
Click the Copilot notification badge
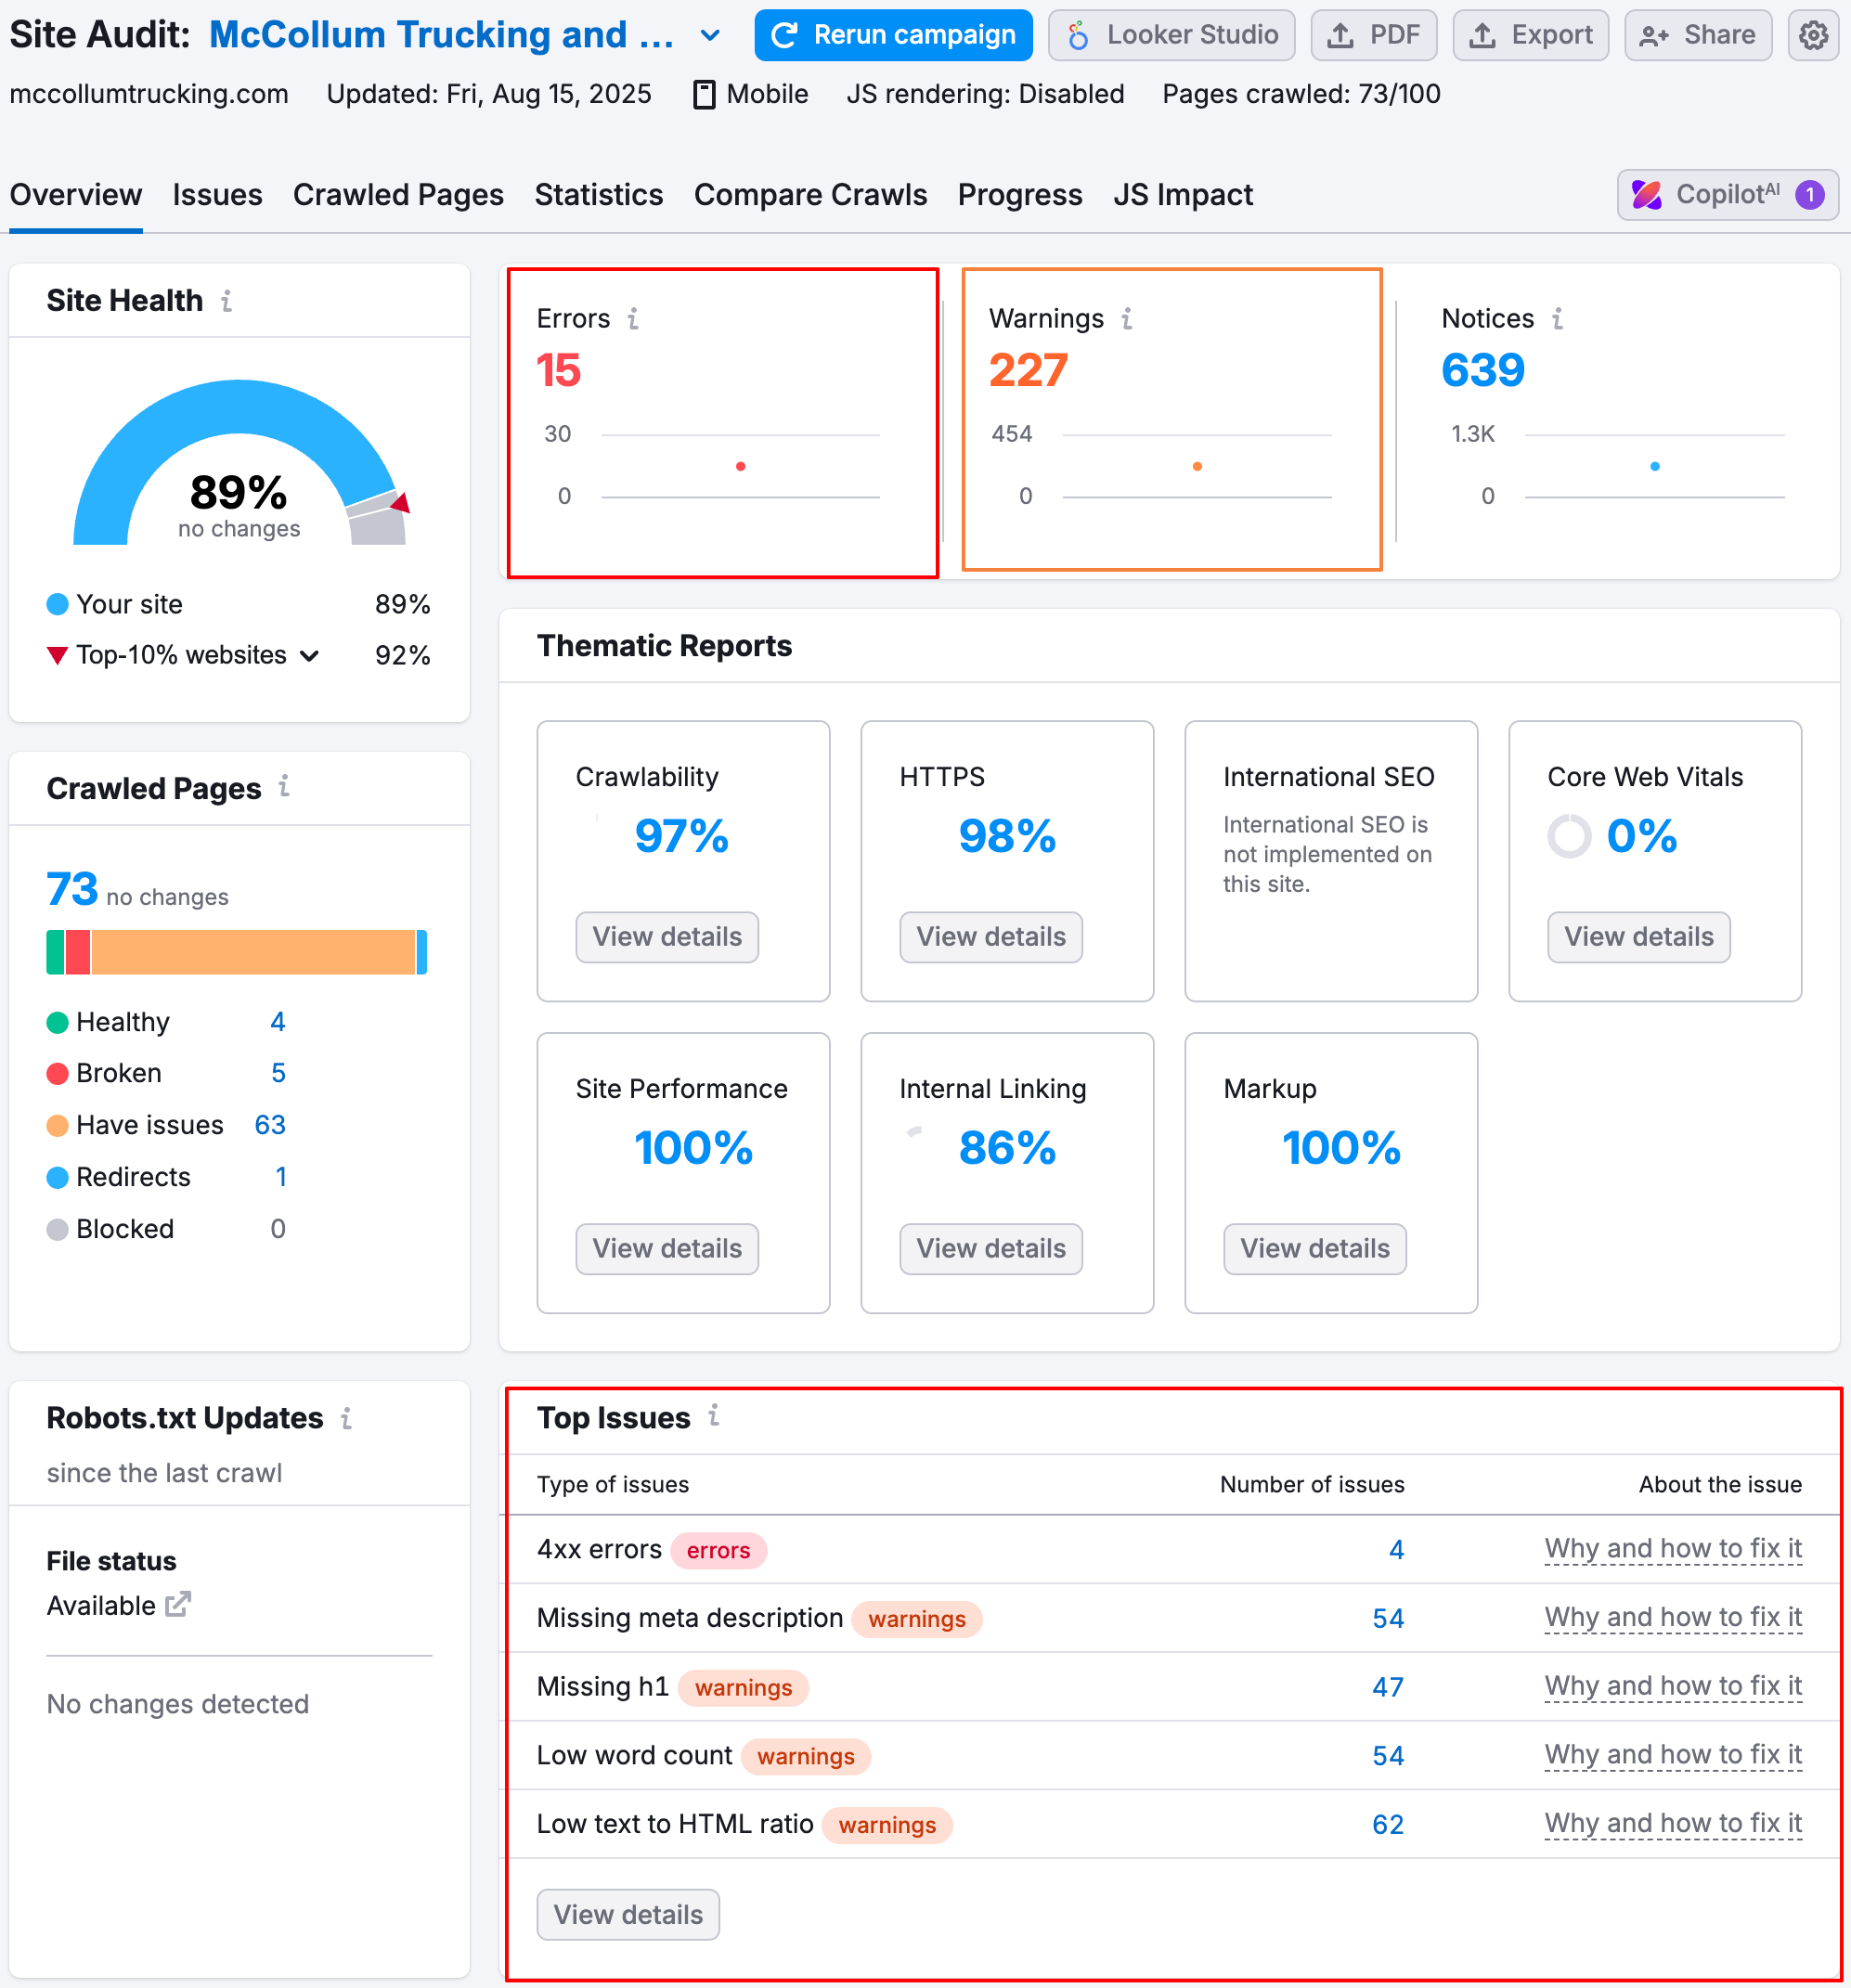[1809, 195]
